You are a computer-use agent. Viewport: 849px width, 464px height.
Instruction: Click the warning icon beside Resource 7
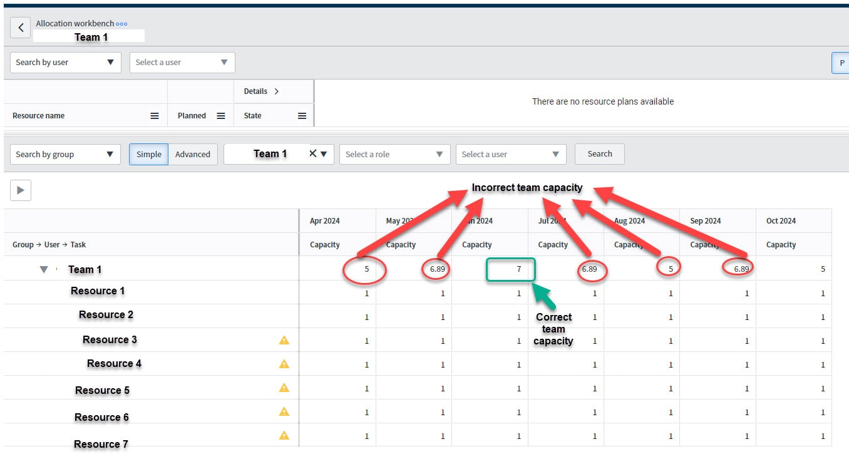click(x=284, y=435)
